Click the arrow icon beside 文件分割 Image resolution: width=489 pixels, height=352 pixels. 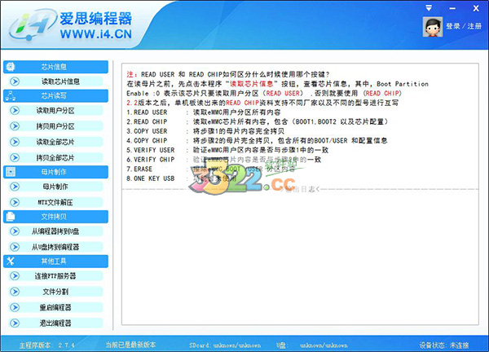tap(15, 292)
